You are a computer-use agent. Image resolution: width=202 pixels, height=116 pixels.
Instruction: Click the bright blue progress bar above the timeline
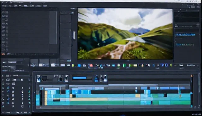pos(80,78)
